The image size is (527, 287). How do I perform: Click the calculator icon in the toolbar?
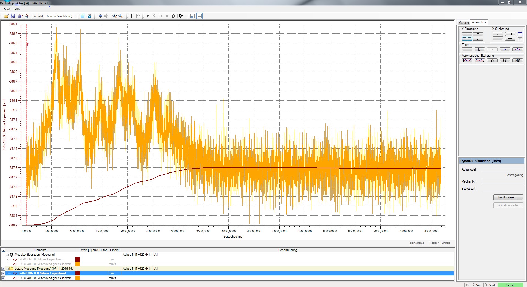tap(82, 16)
